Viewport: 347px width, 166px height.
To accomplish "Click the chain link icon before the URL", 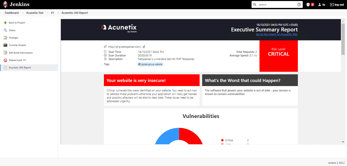I will click(x=105, y=47).
